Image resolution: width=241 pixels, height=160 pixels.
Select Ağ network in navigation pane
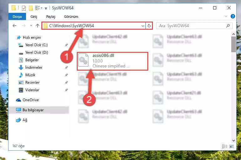[x=24, y=120]
